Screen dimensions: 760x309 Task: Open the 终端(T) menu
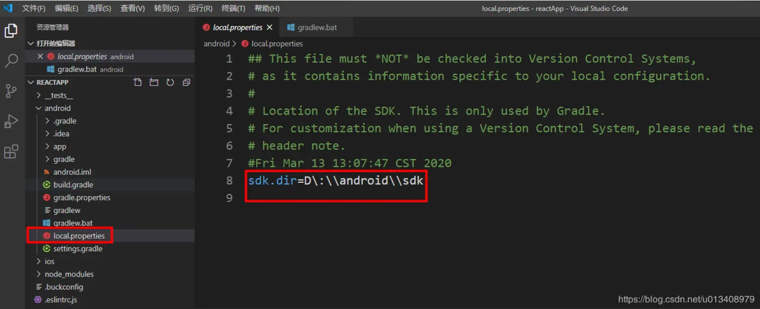click(233, 9)
